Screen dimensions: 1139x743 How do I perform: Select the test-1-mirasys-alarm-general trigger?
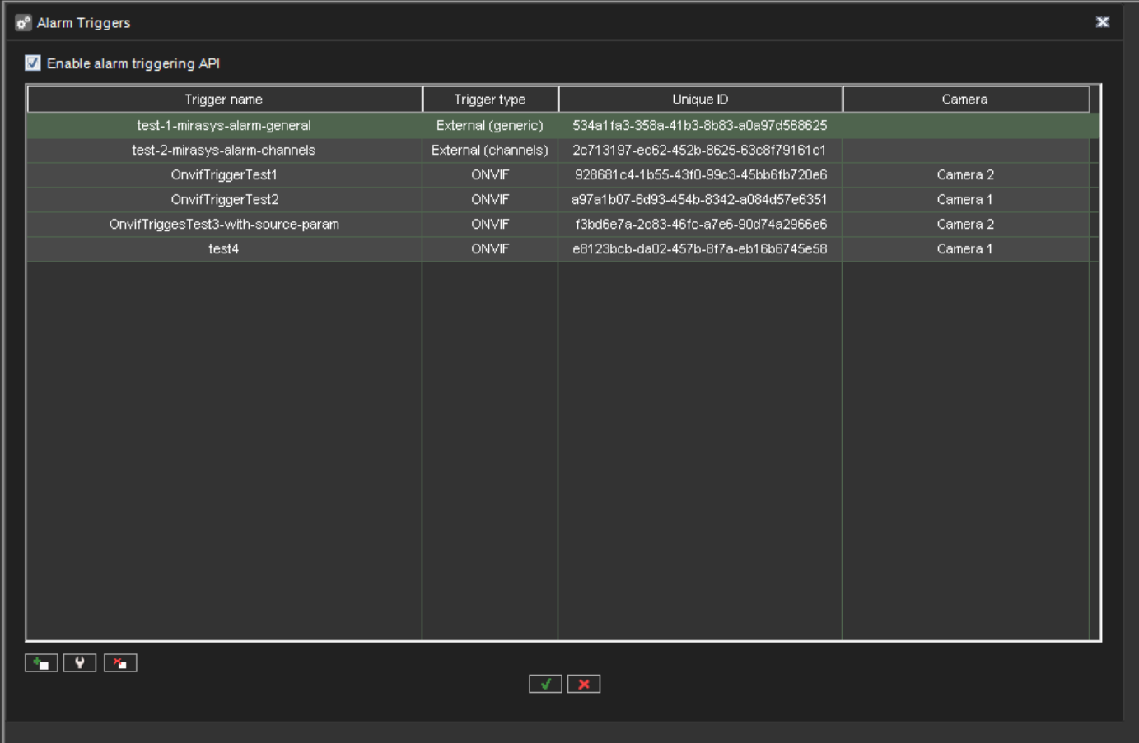pyautogui.click(x=224, y=125)
